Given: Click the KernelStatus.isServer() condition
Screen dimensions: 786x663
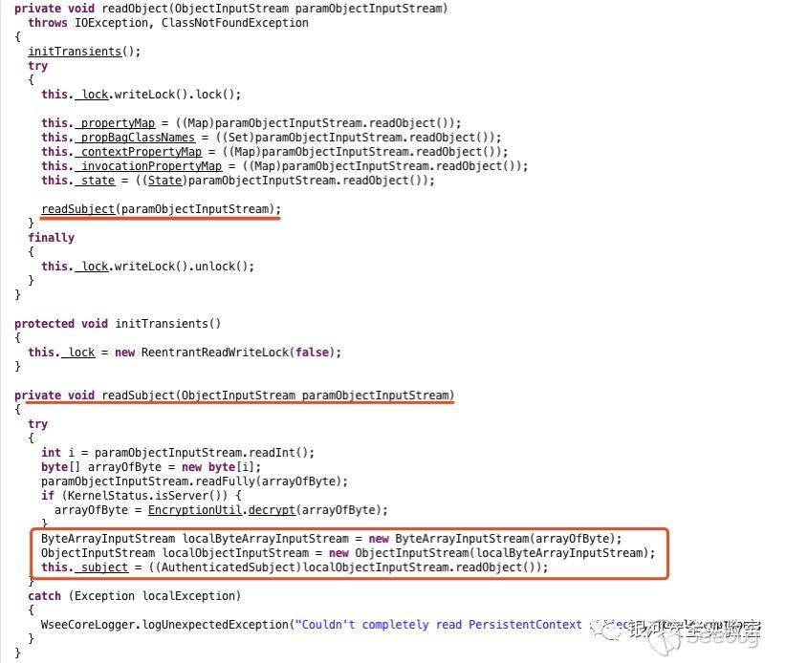Looking at the screenshot, I should (x=148, y=496).
